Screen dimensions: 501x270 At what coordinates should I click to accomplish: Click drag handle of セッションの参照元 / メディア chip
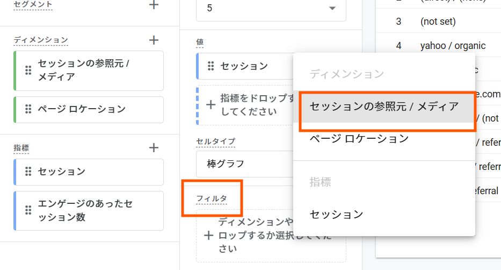pyautogui.click(x=28, y=70)
